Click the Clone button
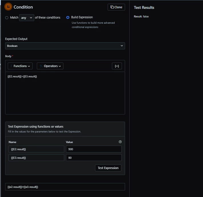 click(x=116, y=7)
